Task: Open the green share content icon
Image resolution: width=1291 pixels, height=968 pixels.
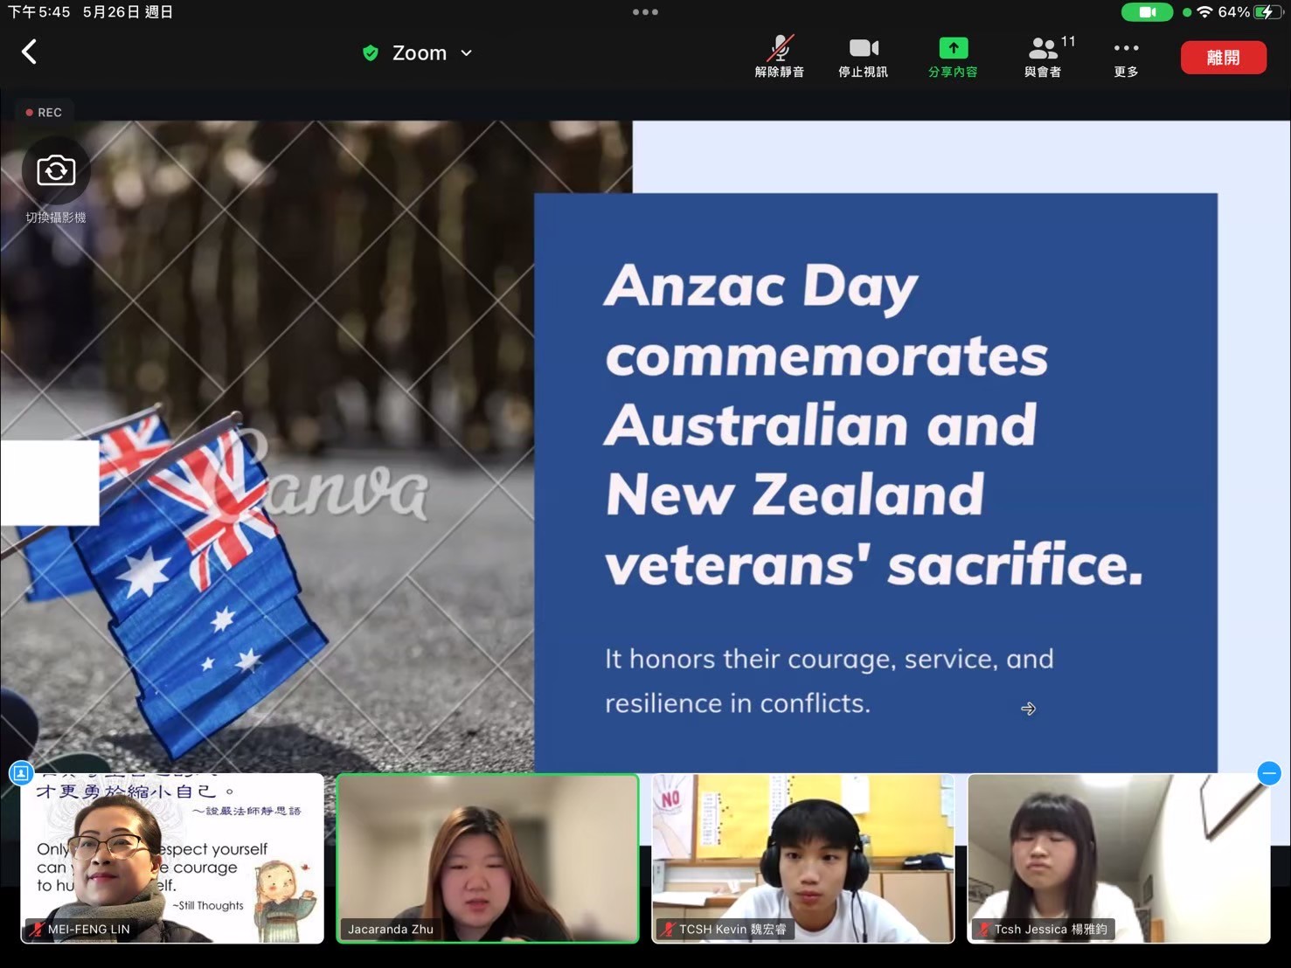Action: tap(953, 57)
